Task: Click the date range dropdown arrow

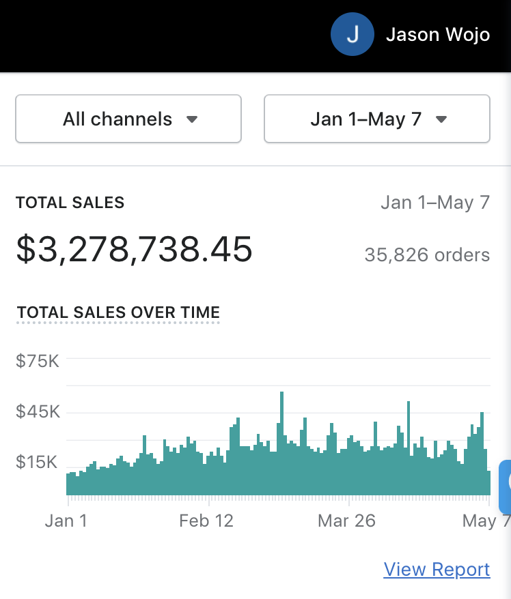Action: tap(441, 119)
